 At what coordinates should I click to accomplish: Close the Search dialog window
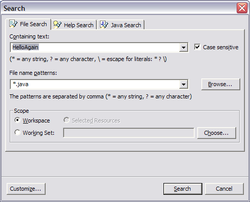242,8
